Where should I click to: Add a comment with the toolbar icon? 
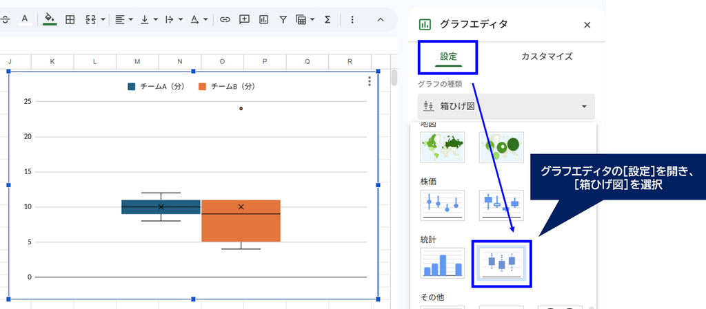tap(244, 19)
